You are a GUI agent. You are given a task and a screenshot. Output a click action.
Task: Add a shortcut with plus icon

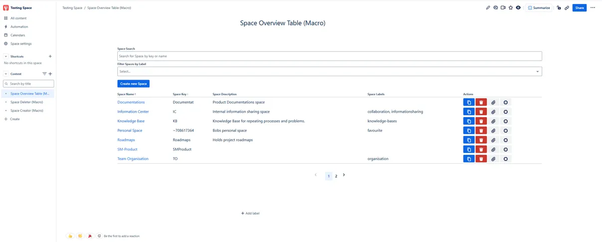pos(50,57)
